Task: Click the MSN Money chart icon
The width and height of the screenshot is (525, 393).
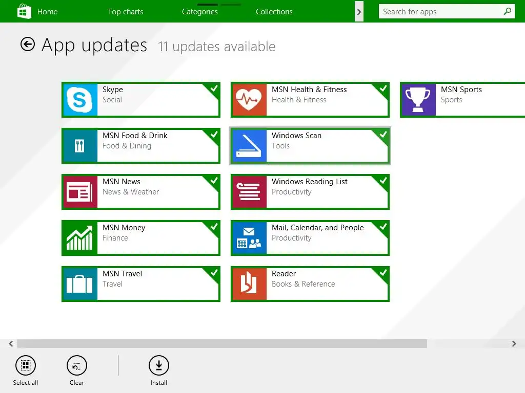Action: pyautogui.click(x=80, y=238)
